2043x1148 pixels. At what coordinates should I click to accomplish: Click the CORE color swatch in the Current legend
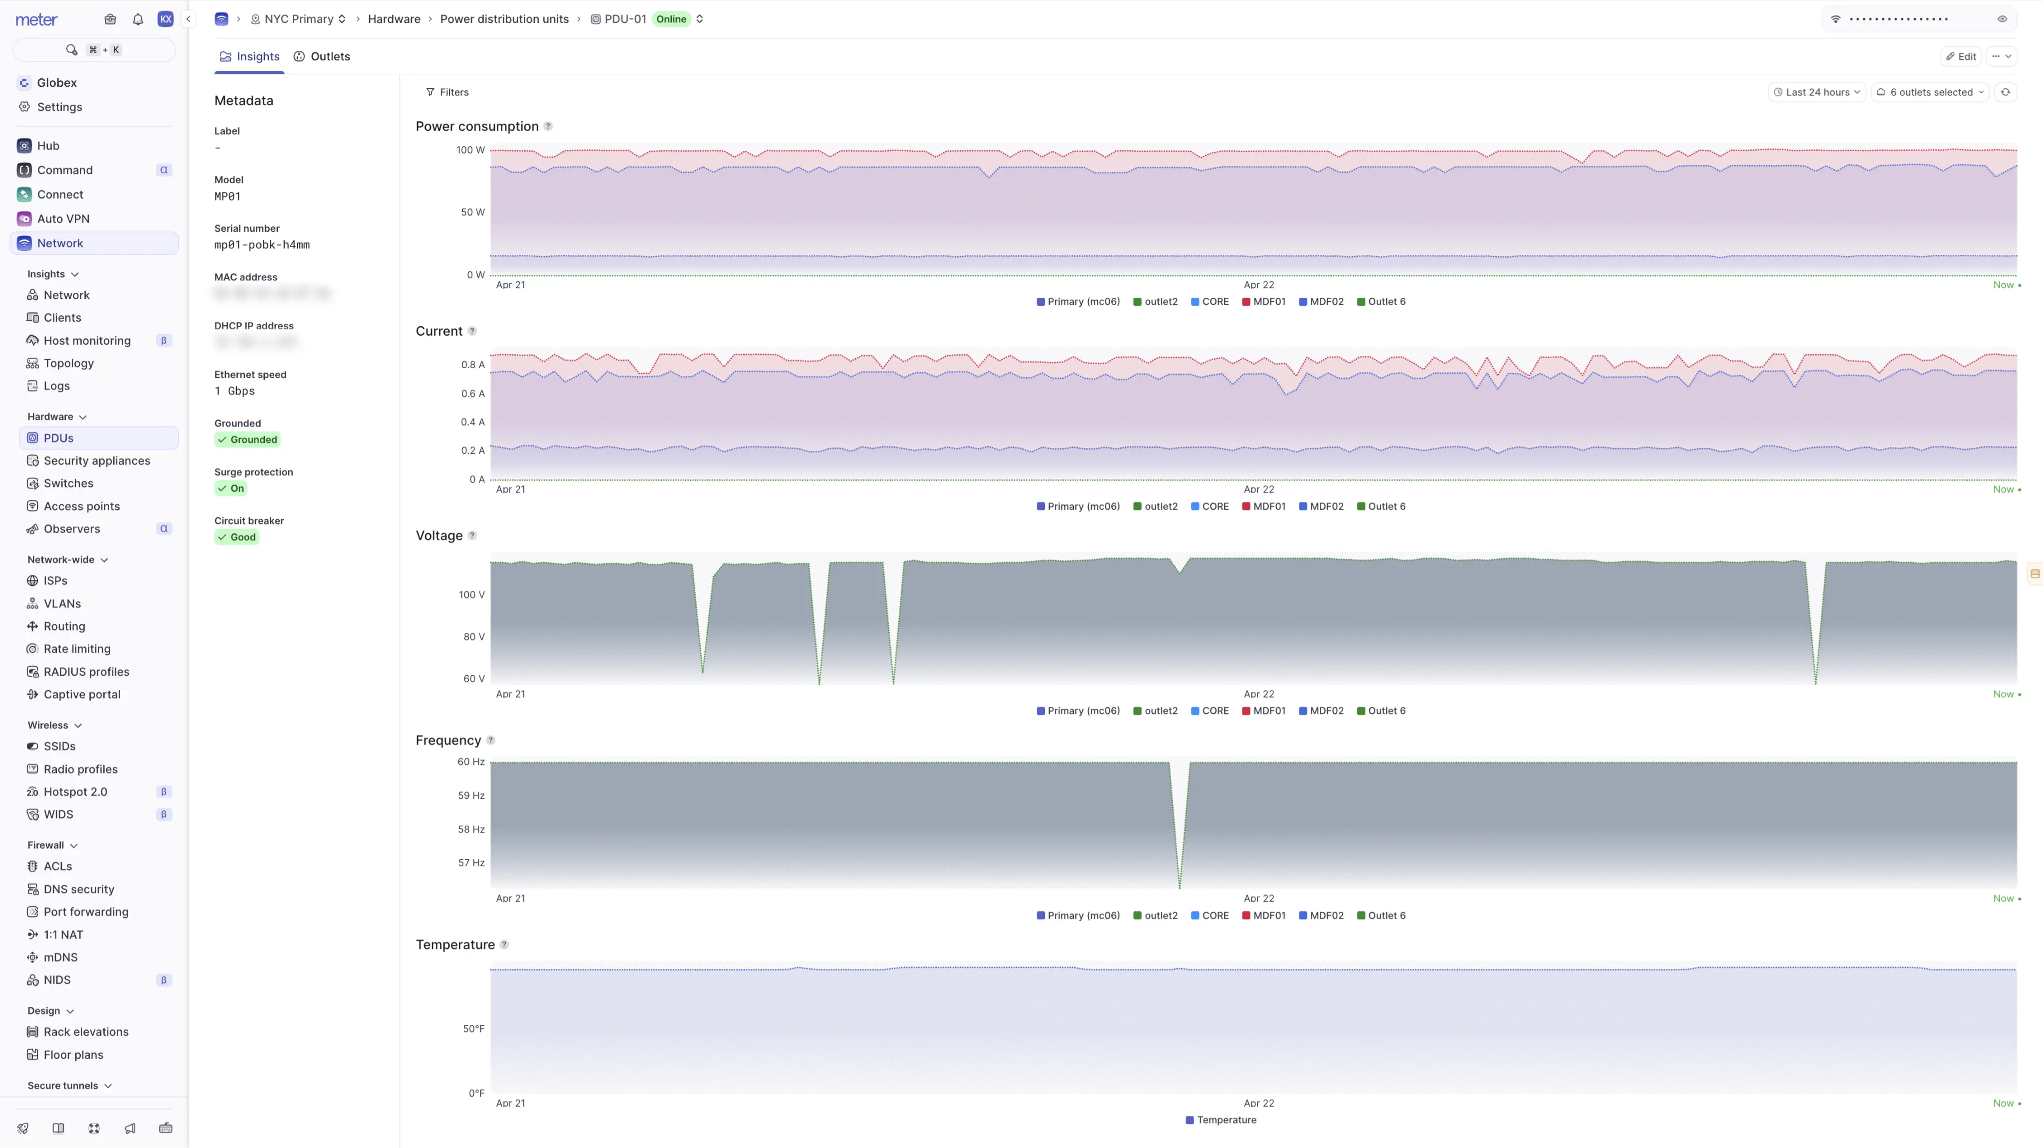[x=1195, y=507]
